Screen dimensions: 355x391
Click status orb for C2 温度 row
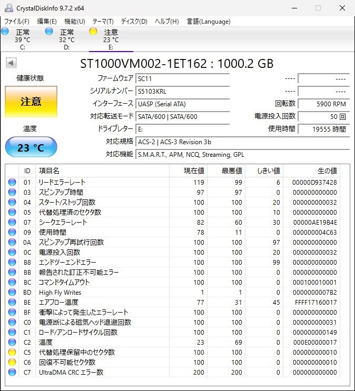[12, 342]
